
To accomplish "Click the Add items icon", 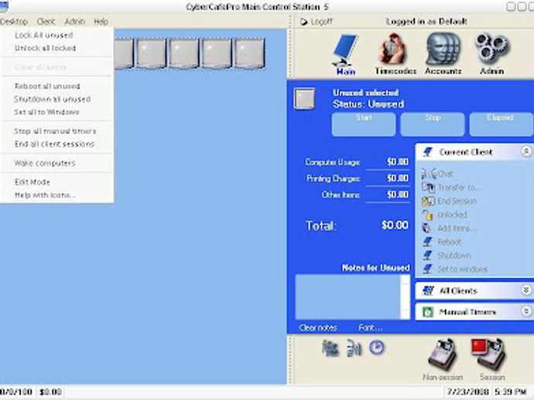I will 426,228.
